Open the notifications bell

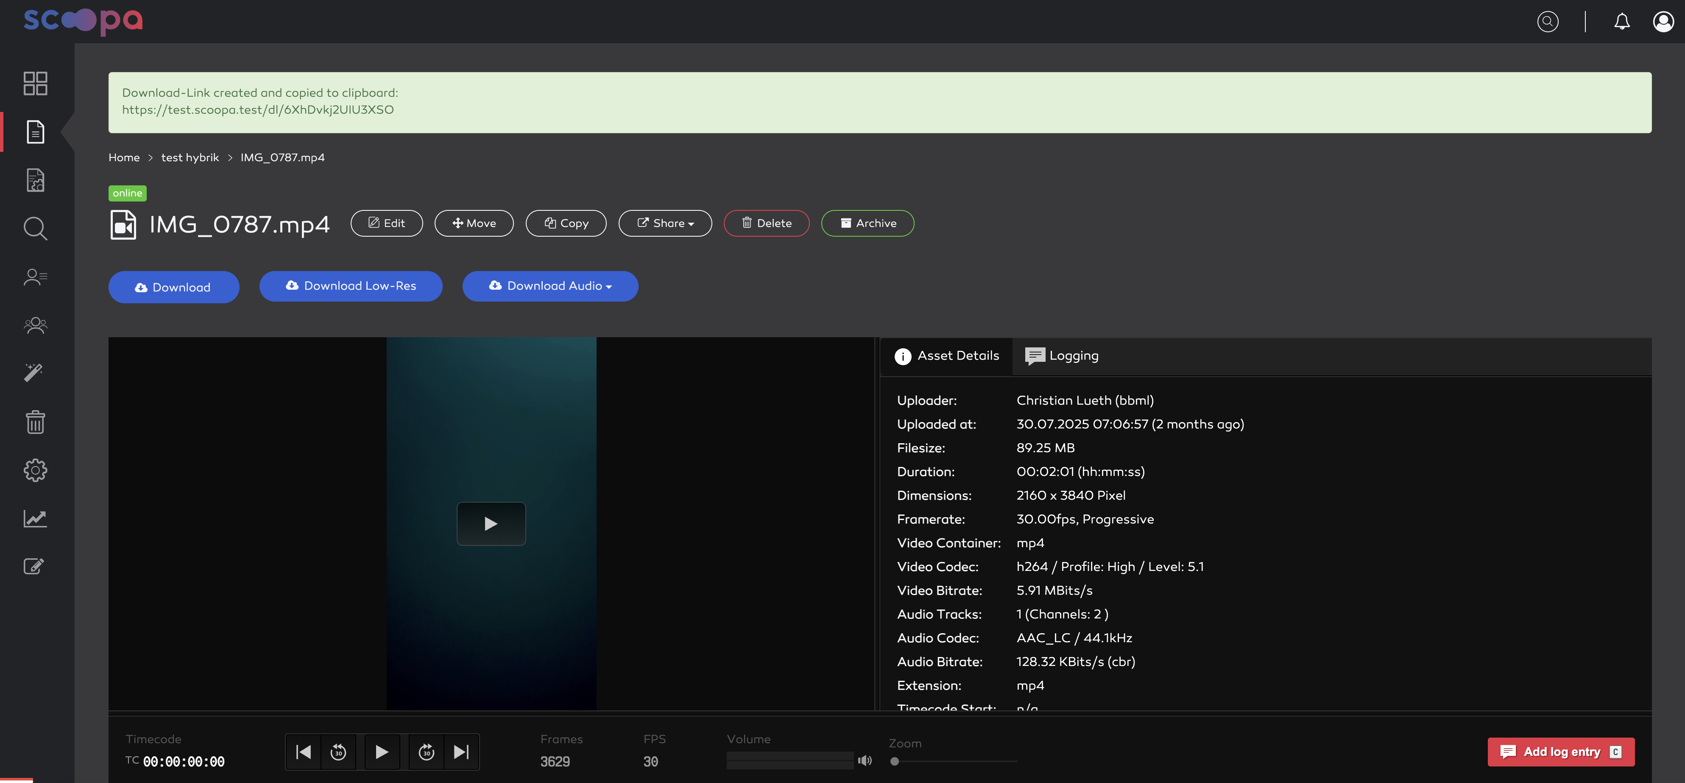(x=1621, y=22)
